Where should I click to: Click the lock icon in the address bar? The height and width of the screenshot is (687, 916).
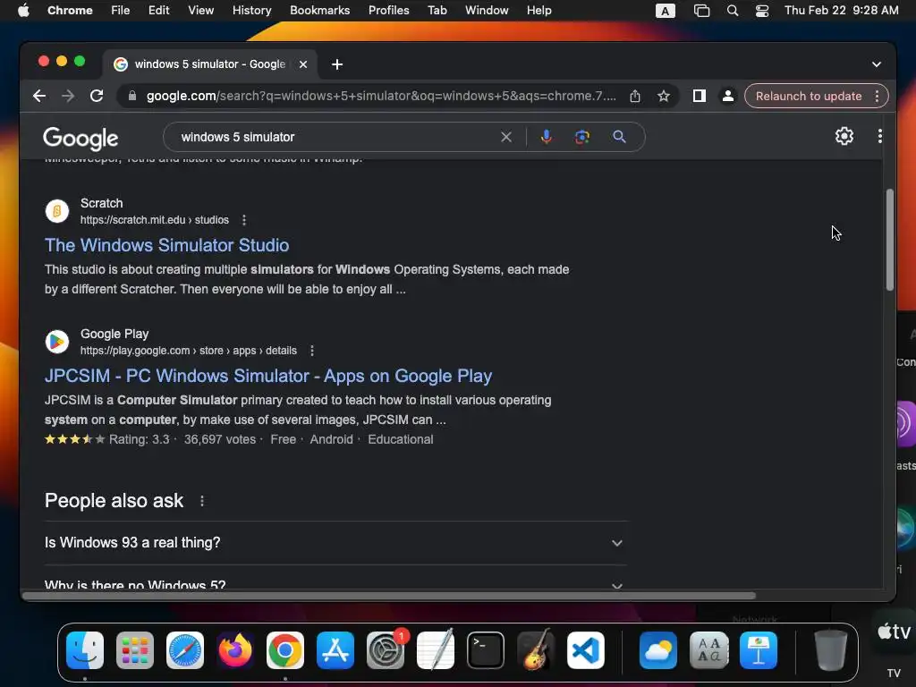[x=132, y=96]
